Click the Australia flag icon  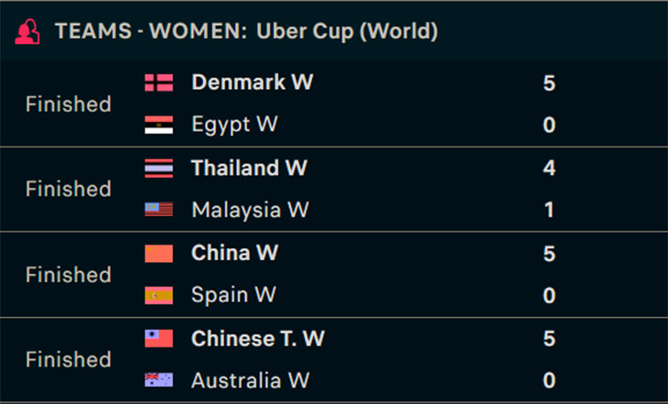pyautogui.click(x=159, y=379)
